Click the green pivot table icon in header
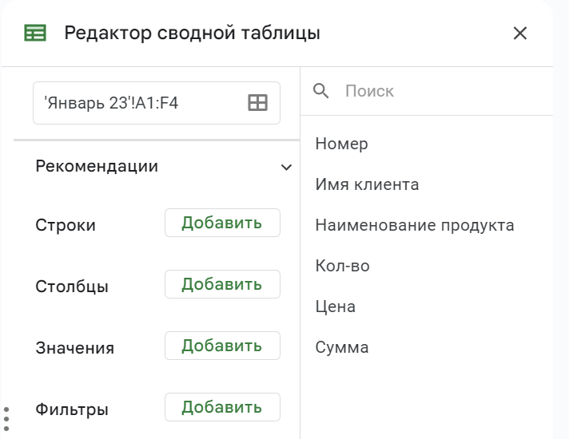The height and width of the screenshot is (439, 569). pos(35,34)
